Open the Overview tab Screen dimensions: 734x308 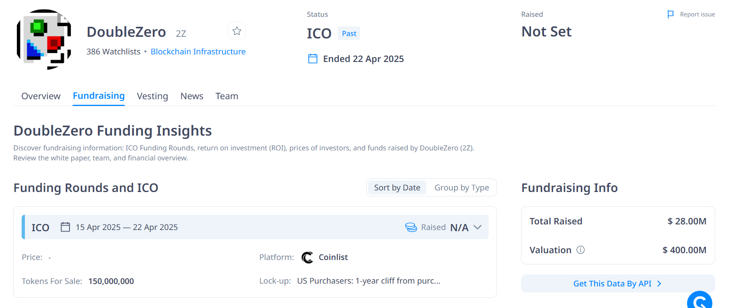click(41, 96)
